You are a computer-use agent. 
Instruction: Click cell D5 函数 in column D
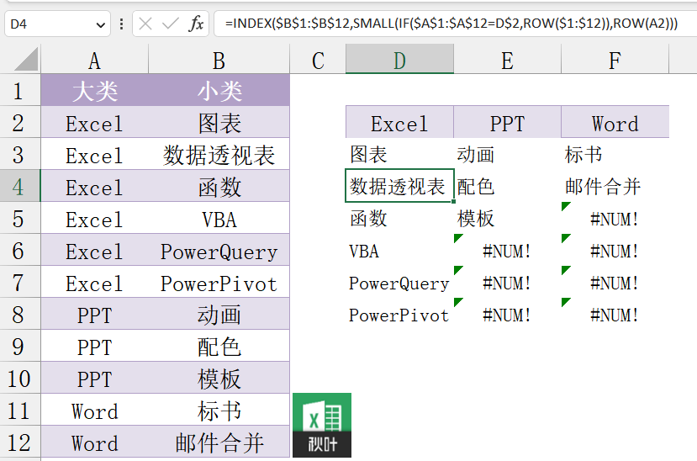399,218
